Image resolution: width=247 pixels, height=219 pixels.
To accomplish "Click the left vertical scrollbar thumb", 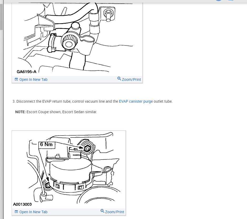I will [x=1, y=17].
